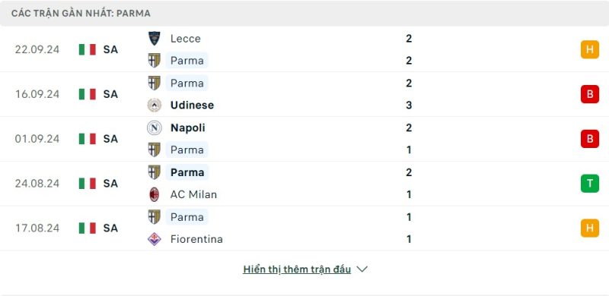Click the orange H draw badge for the Lecce match

[589, 49]
